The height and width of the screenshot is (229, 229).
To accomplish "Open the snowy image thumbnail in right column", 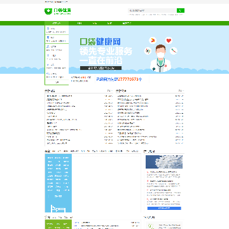I will pyautogui.click(x=164, y=162).
